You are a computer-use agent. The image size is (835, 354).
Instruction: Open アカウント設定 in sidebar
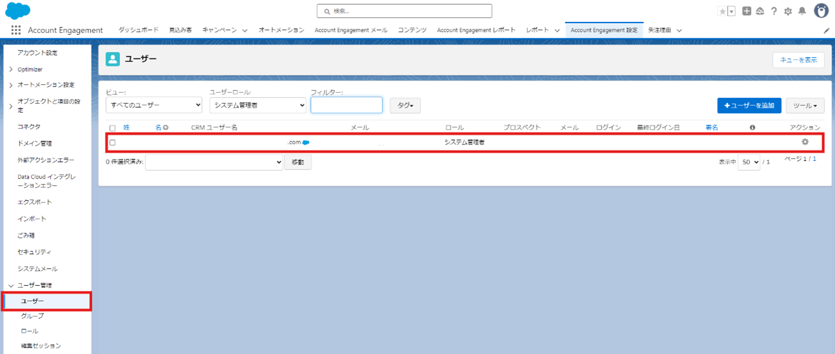37,53
